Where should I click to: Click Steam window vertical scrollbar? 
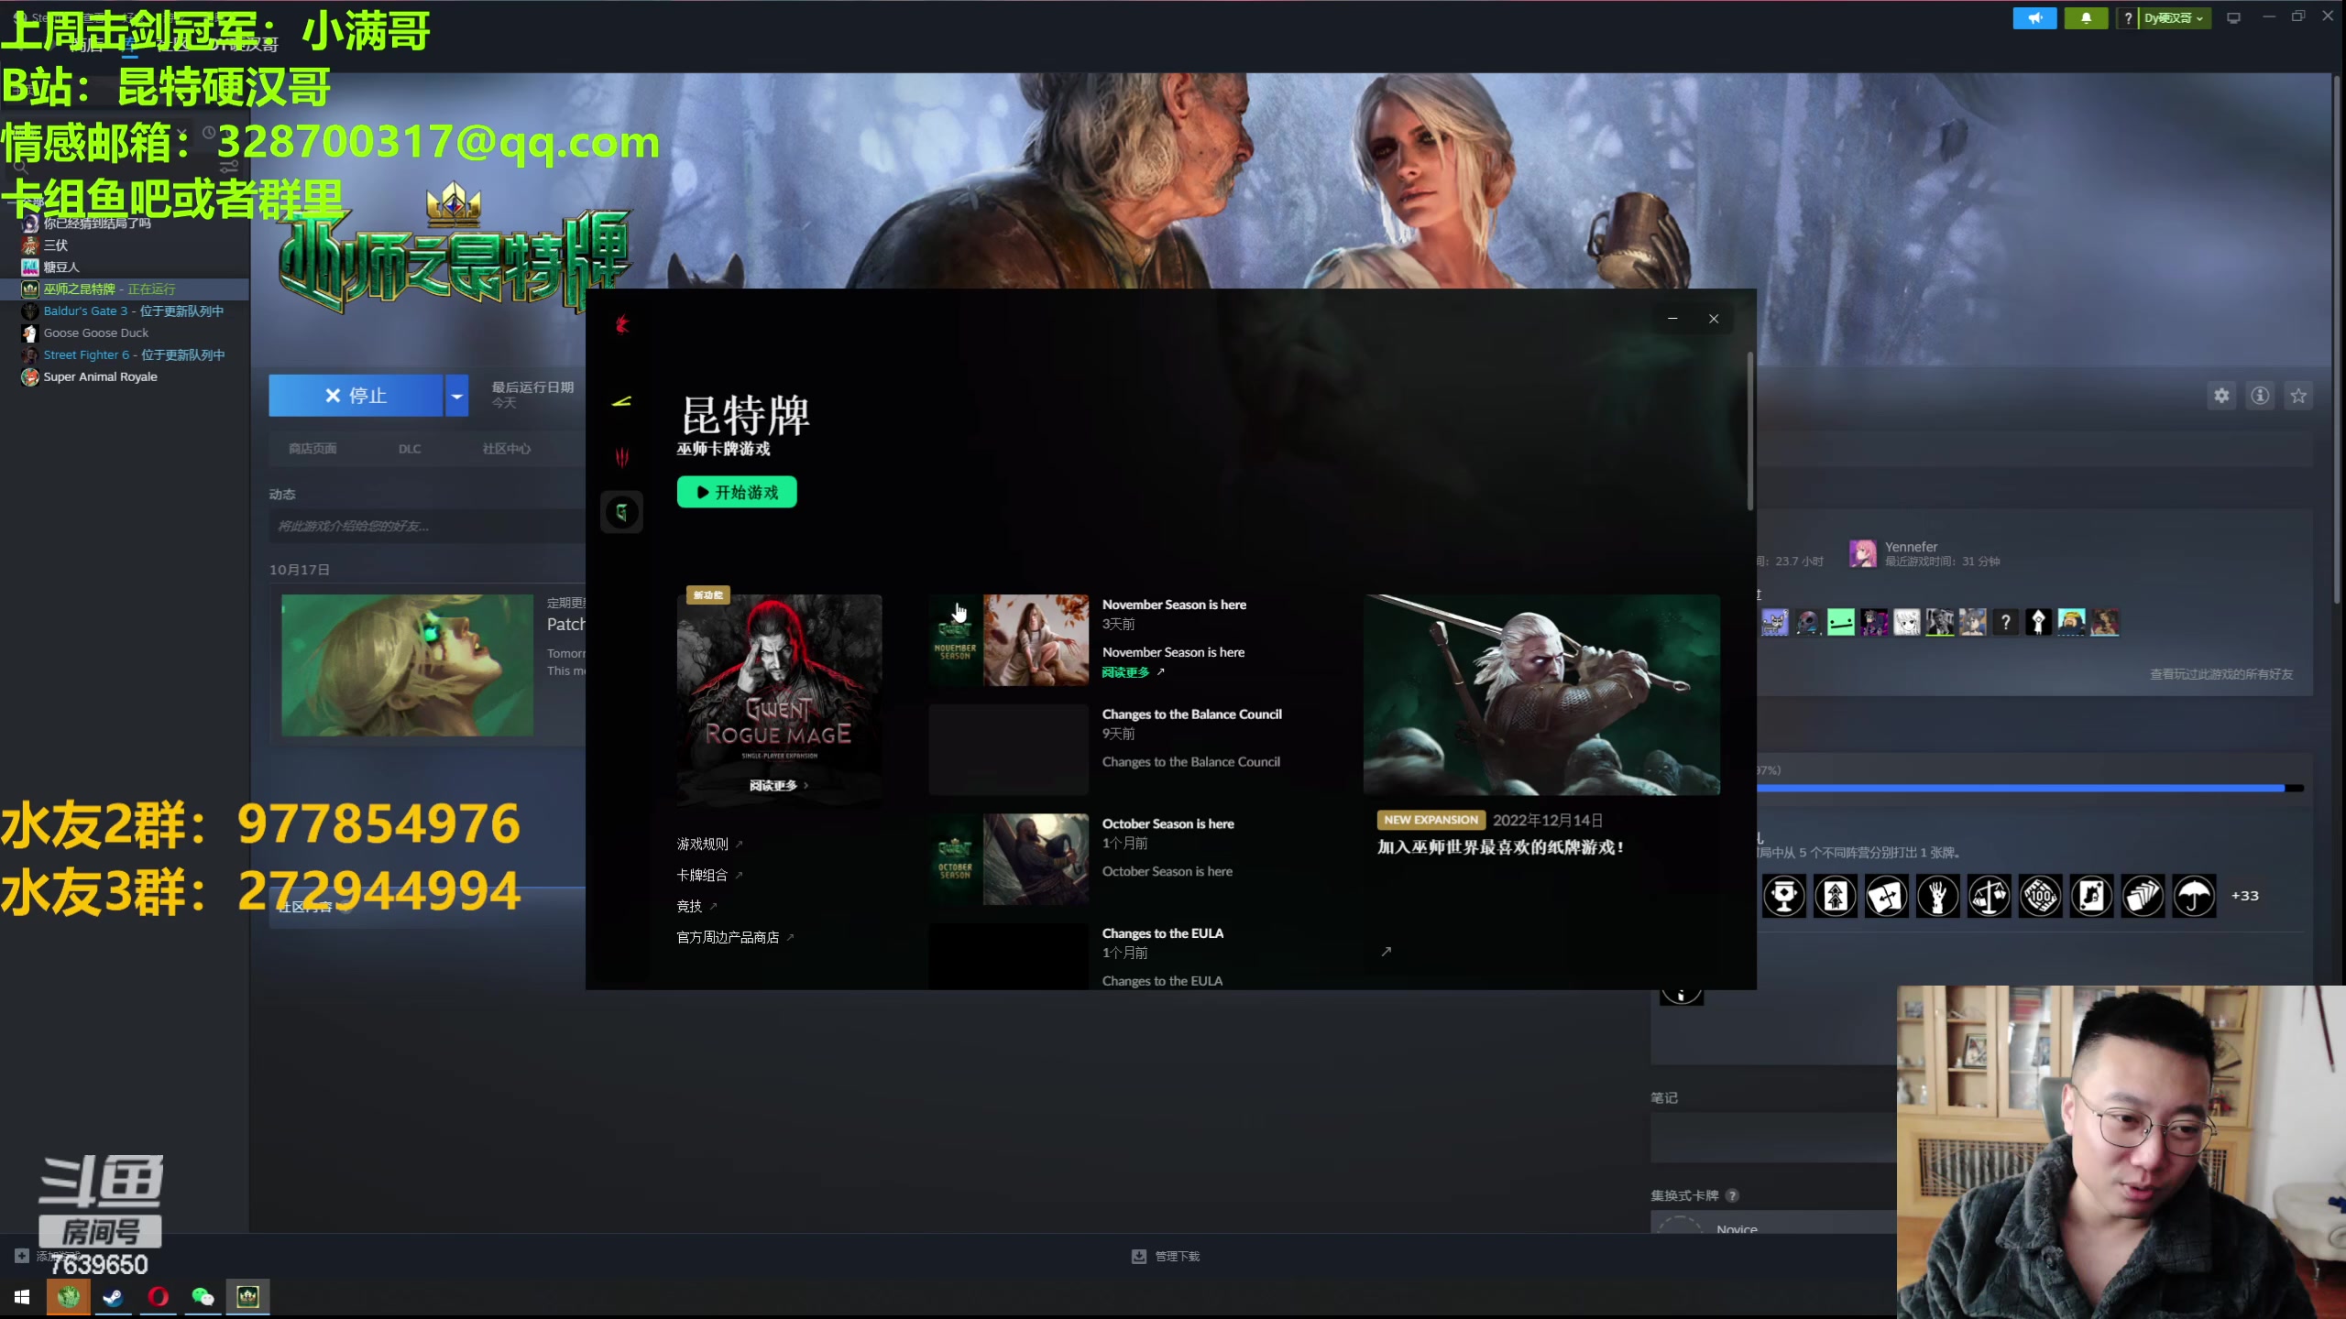click(x=2338, y=339)
